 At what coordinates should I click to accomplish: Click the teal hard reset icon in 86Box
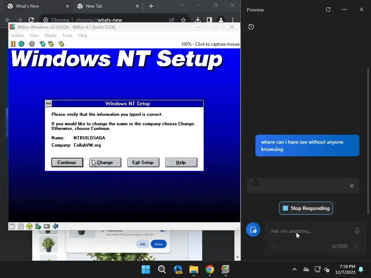(x=21, y=44)
